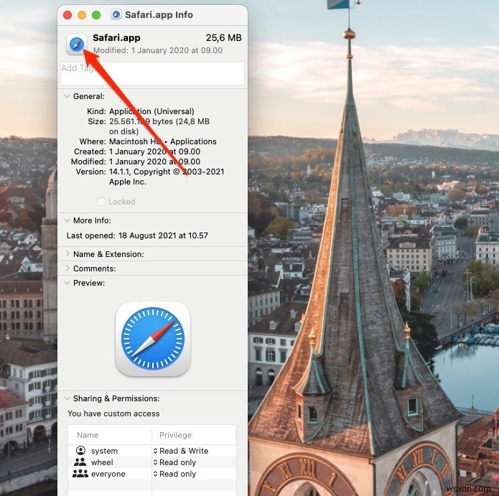Collapse the General section
This screenshot has width=499, height=496.
click(67, 96)
